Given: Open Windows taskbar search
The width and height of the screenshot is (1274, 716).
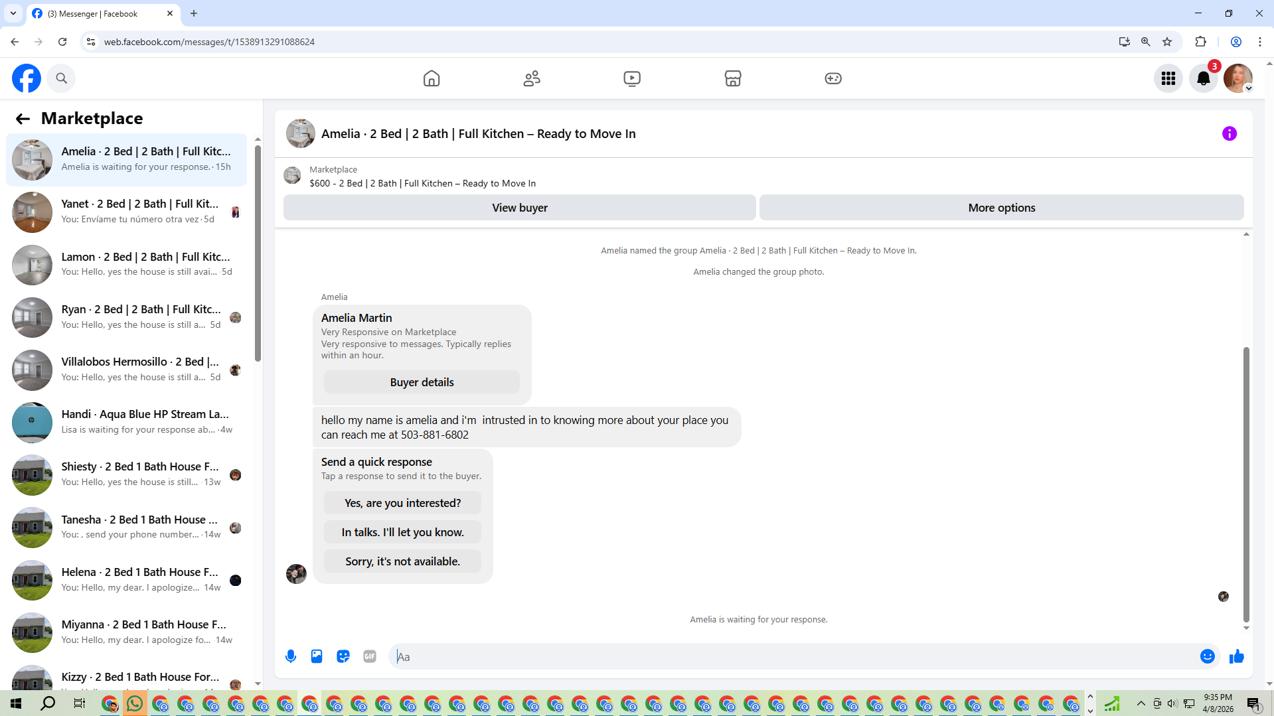Looking at the screenshot, I should 48,703.
